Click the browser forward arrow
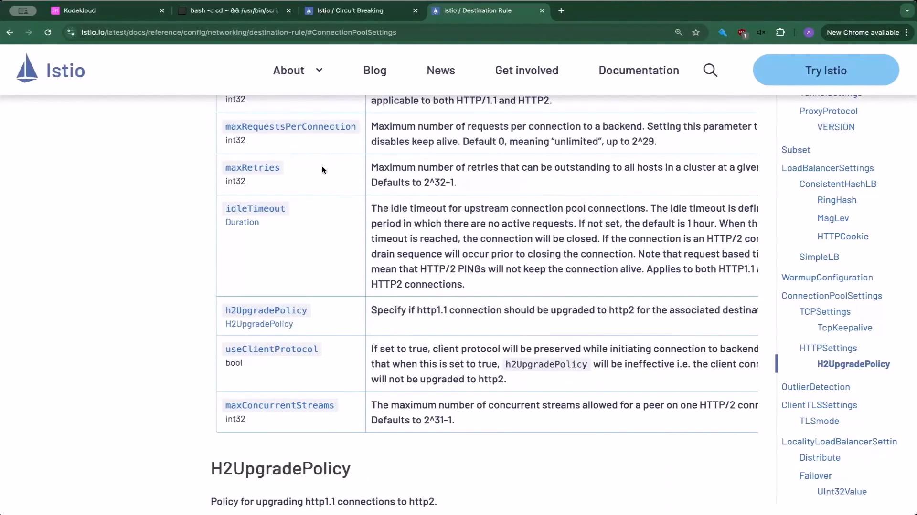917x515 pixels. [x=29, y=32]
